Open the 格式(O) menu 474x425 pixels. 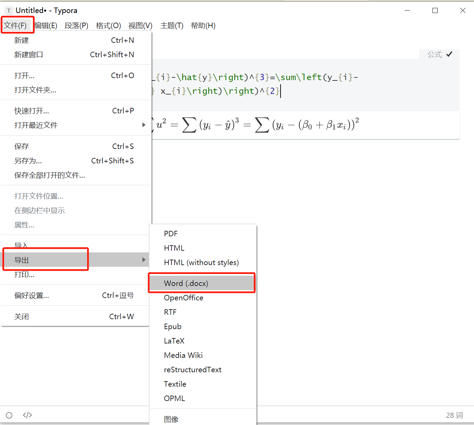[x=108, y=25]
